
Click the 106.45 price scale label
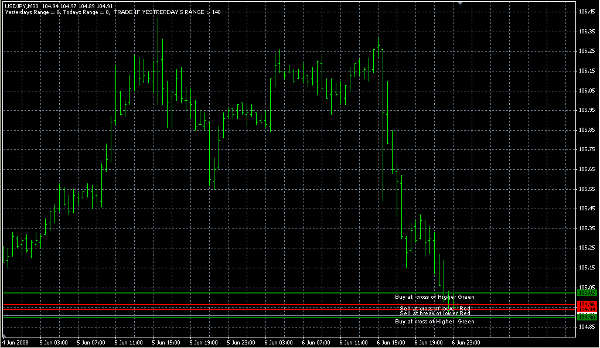pyautogui.click(x=587, y=12)
